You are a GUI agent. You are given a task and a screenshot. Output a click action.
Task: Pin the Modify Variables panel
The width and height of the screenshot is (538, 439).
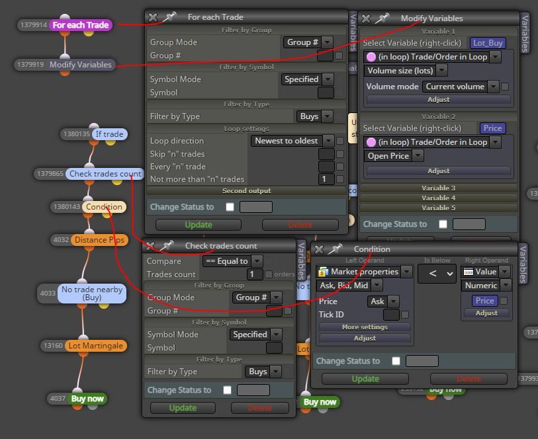click(x=382, y=19)
